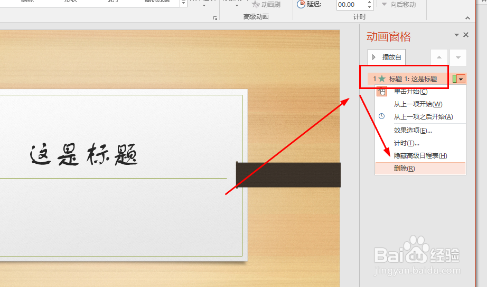Image resolution: width=487 pixels, height=287 pixels.
Task: Decrease the delay with the down stepper arrow
Action: [369, 7]
